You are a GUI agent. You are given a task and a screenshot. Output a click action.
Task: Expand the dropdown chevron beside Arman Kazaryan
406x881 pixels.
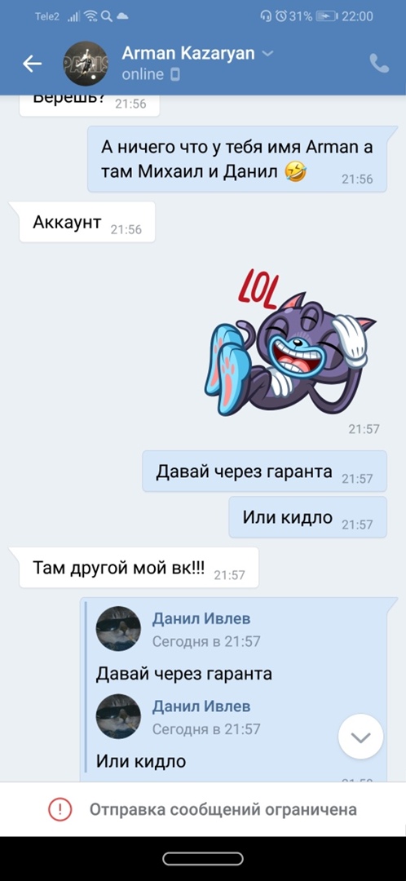coord(268,54)
